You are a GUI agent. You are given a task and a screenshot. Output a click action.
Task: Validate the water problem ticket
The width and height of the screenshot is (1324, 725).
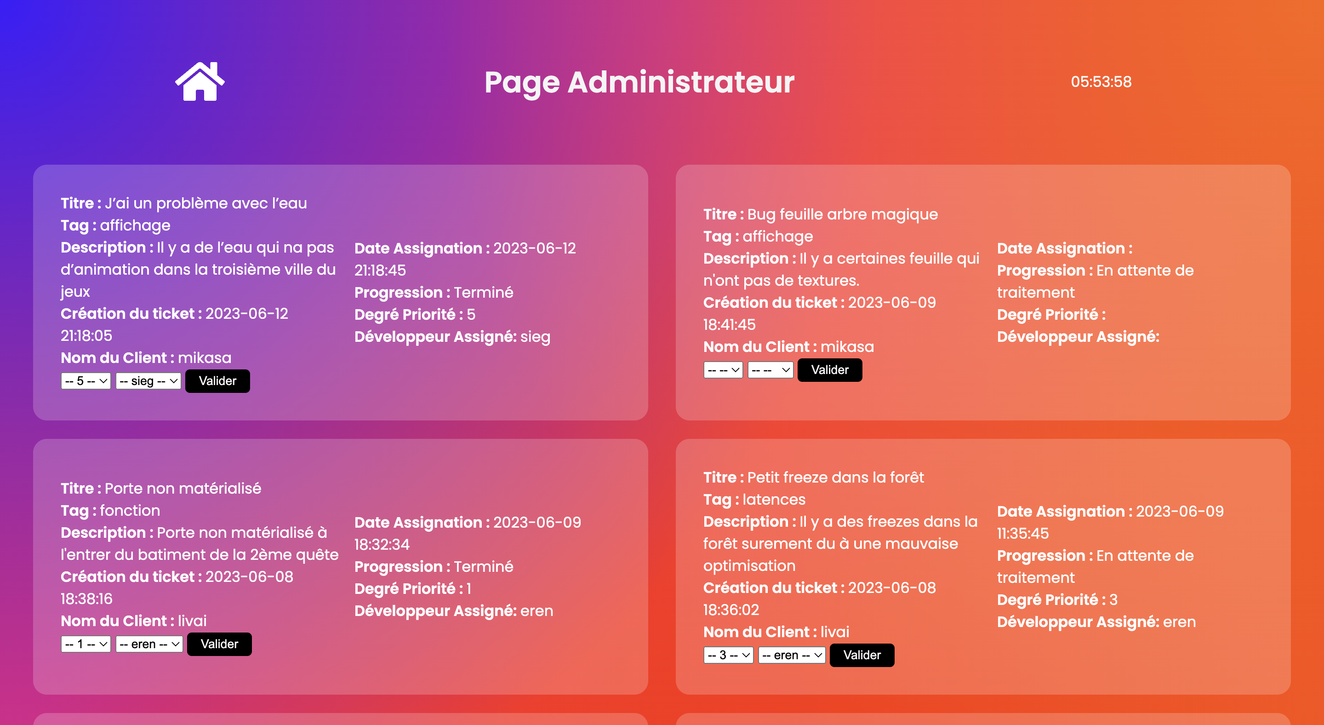click(217, 381)
